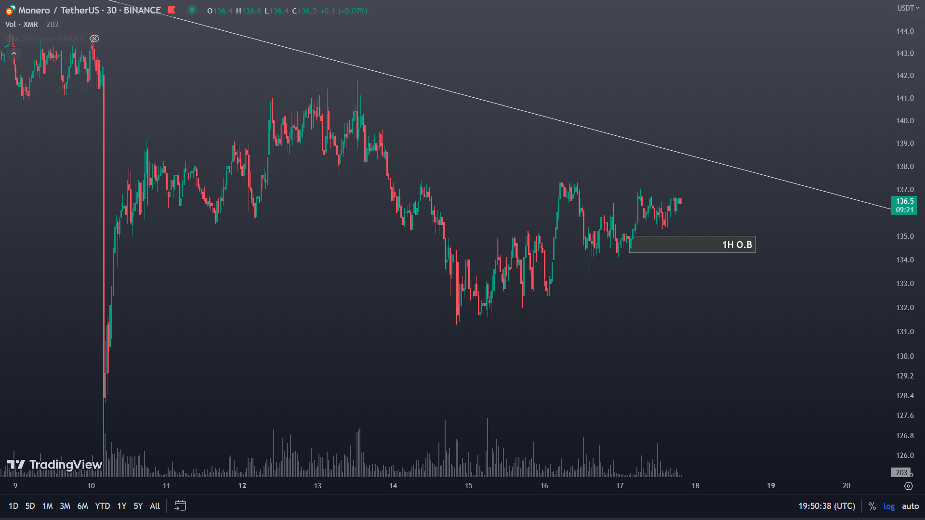Click the green market status dot

pyautogui.click(x=192, y=10)
